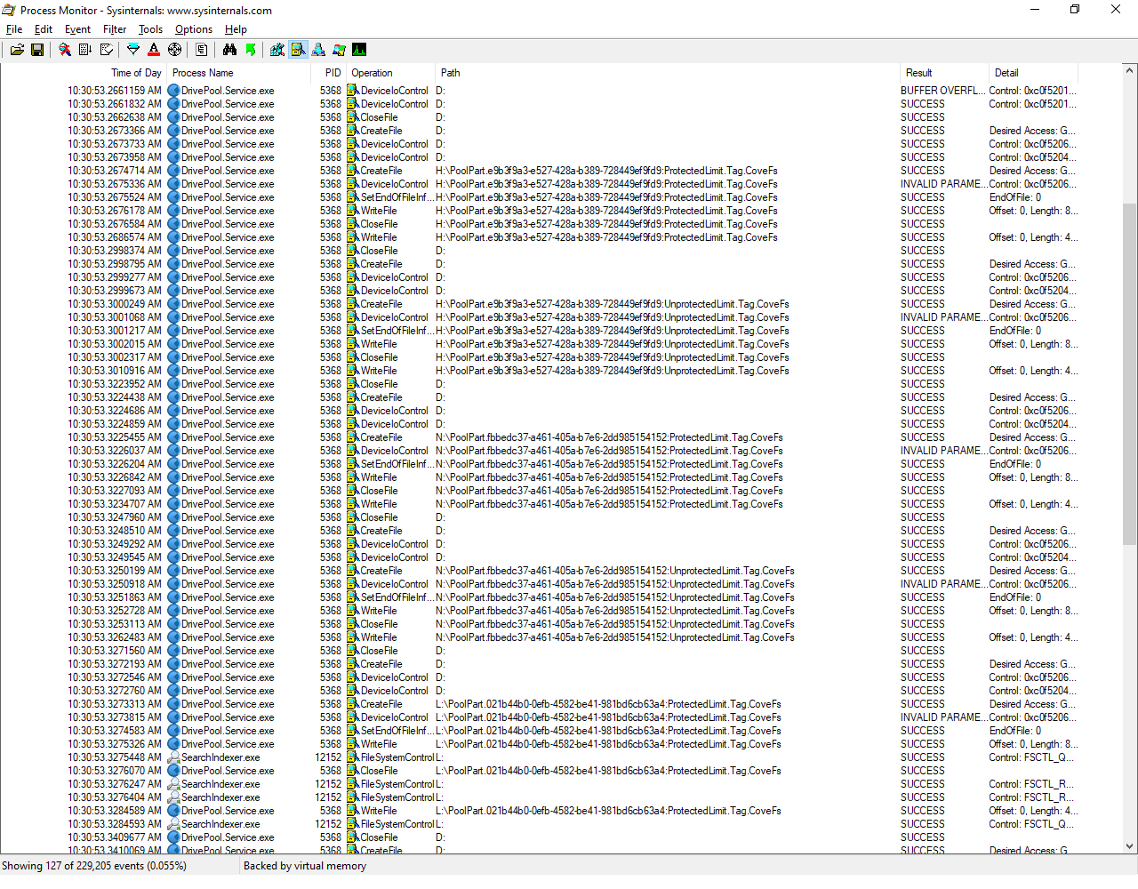1138x889 pixels.
Task: Open the Highlight tool with red A
Action: (x=154, y=50)
